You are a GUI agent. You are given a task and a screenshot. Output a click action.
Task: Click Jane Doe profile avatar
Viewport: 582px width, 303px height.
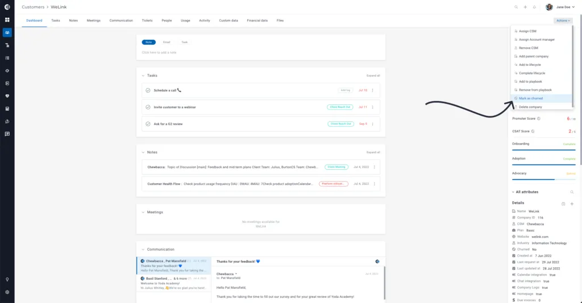[x=550, y=7]
